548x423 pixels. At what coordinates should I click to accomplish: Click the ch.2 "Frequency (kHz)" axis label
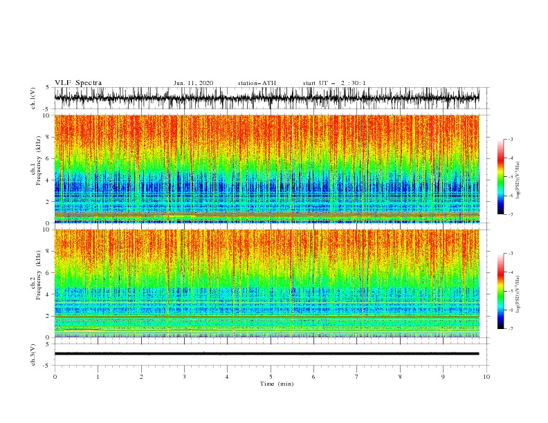[x=39, y=275]
